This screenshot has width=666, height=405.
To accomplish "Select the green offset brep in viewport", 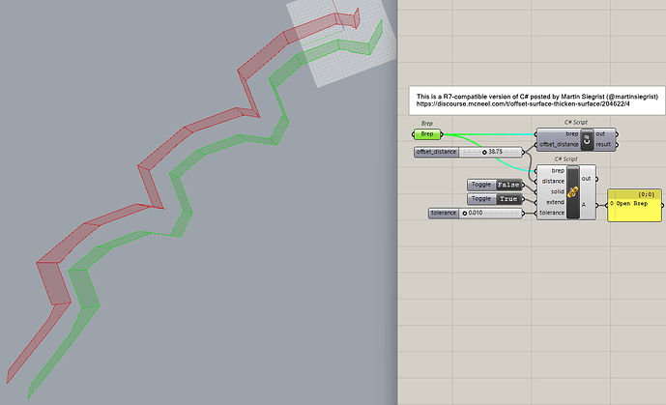I will 82,288.
